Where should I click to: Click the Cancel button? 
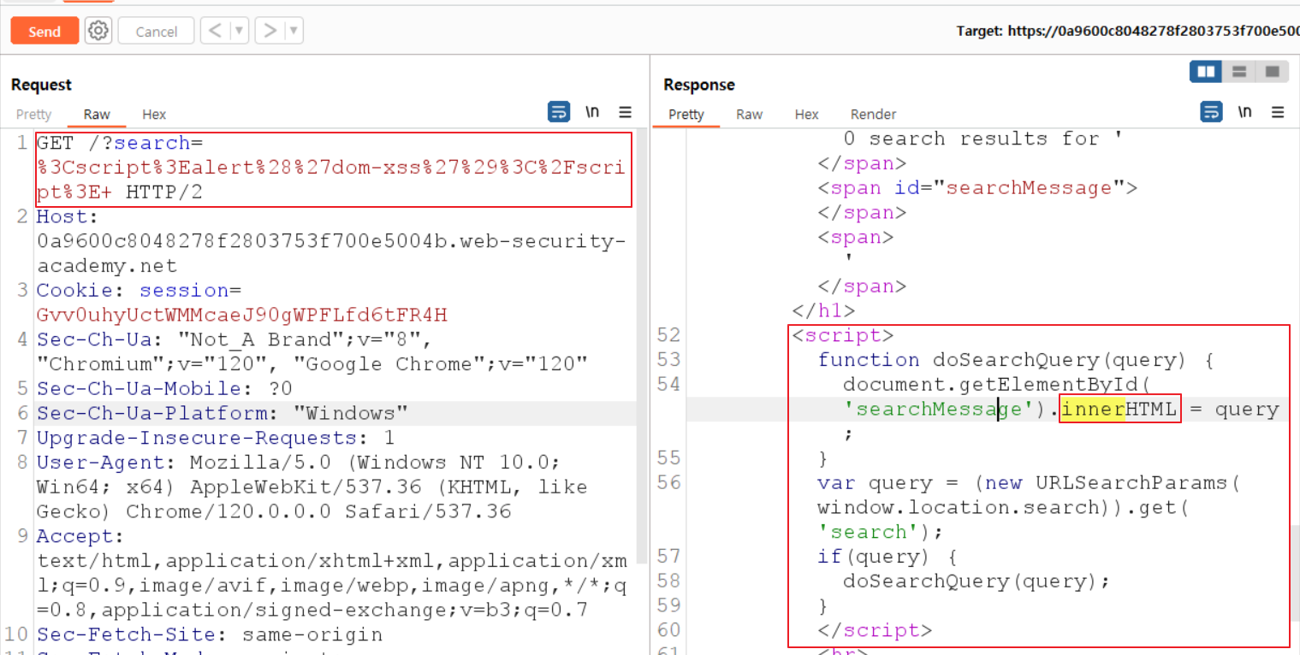tap(156, 32)
